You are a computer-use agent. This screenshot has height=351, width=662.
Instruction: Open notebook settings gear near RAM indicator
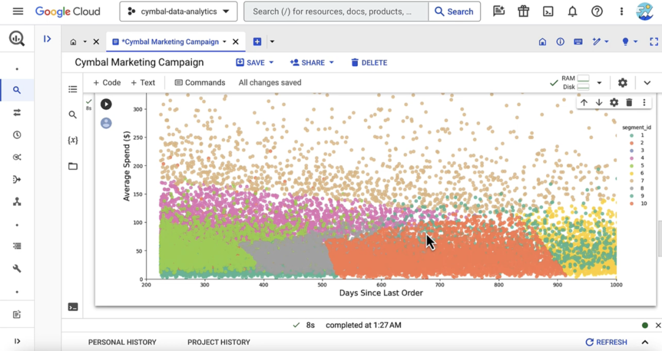point(623,83)
